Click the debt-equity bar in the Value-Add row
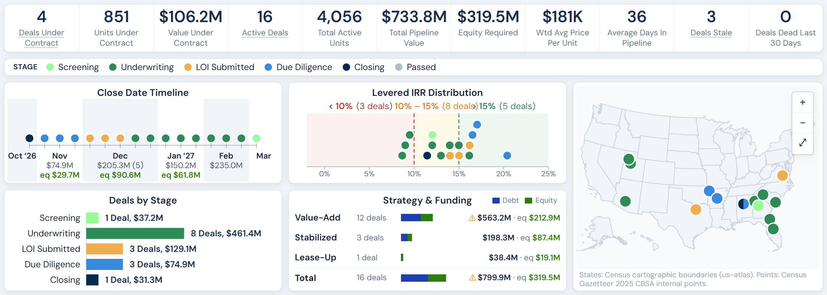827x295 pixels. pos(417,218)
